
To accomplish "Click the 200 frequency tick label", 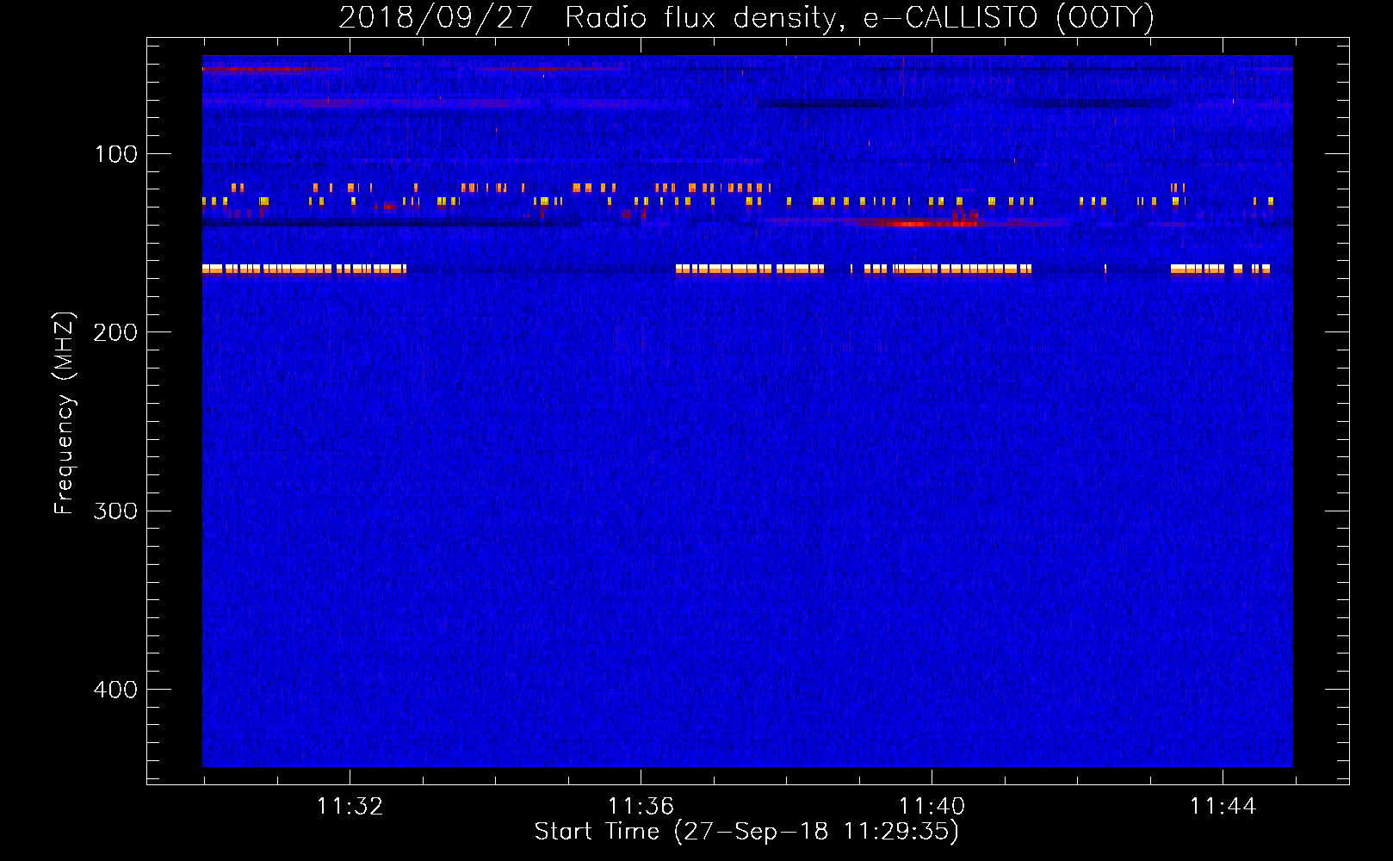I will click(x=115, y=332).
